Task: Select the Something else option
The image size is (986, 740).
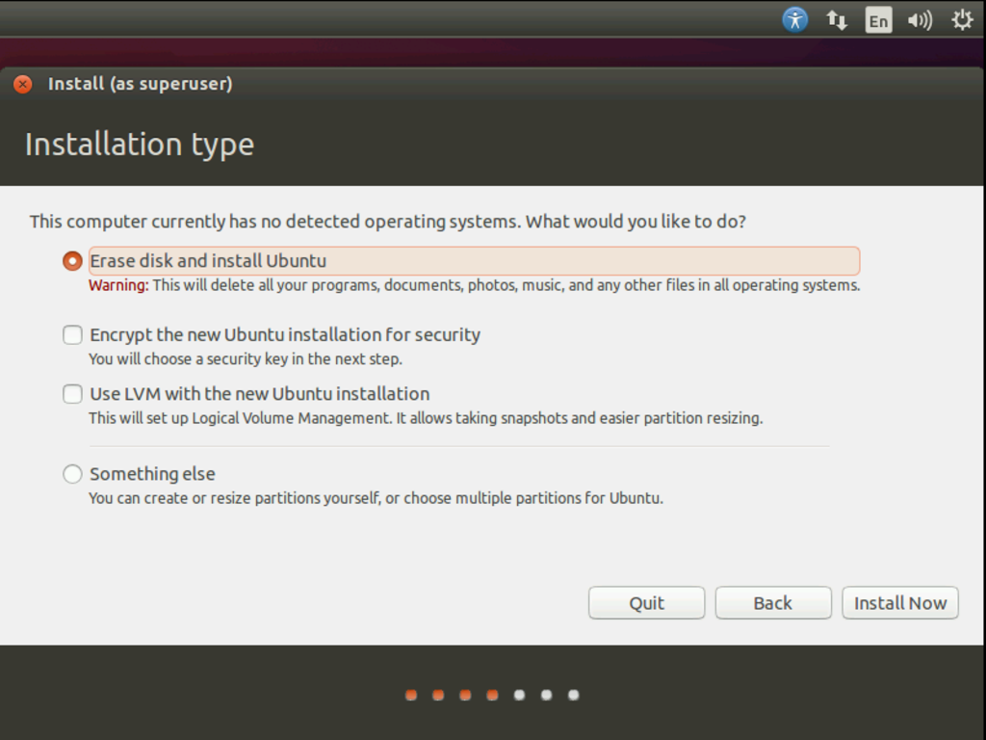Action: [72, 474]
